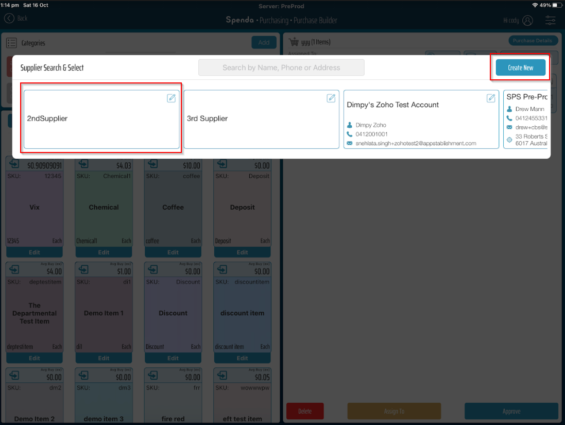This screenshot has width=565, height=425.
Task: Click Edit under Demo Item 1
Action: [x=104, y=358]
